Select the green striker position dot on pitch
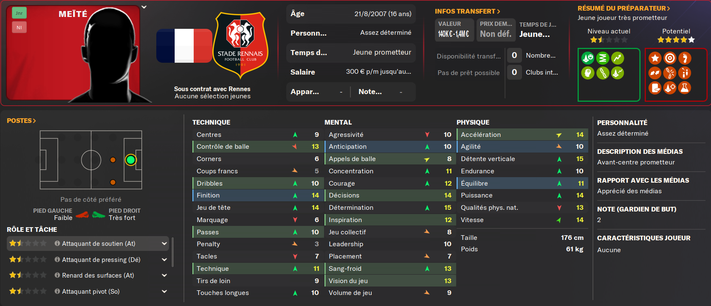This screenshot has height=306, width=711. coord(130,160)
